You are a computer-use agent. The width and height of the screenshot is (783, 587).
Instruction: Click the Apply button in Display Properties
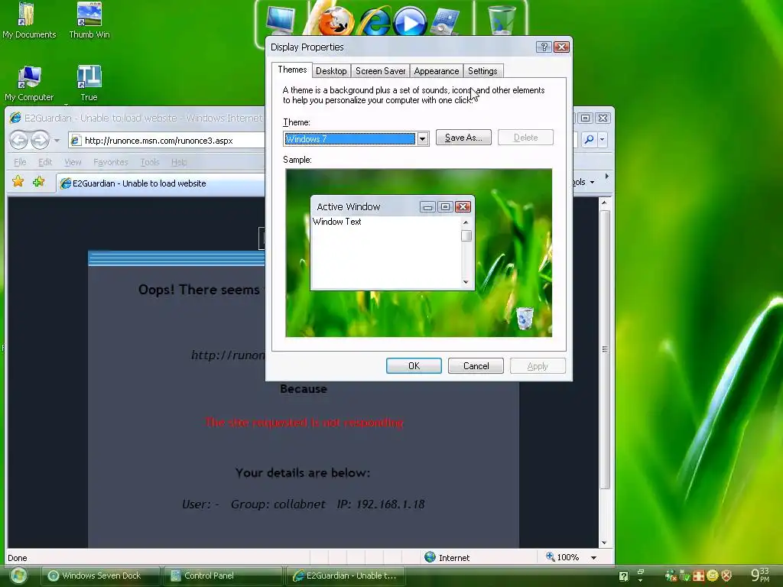coord(538,366)
